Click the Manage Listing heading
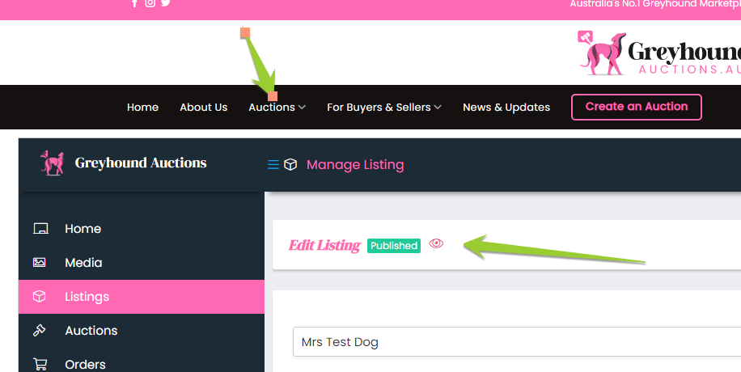The image size is (741, 372). click(355, 164)
